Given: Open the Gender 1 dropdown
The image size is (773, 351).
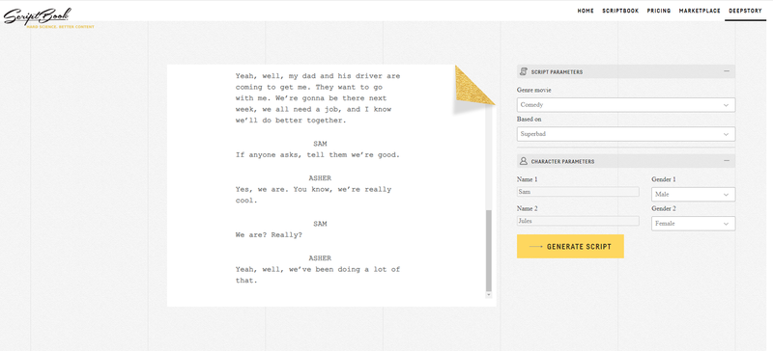Looking at the screenshot, I should (693, 195).
